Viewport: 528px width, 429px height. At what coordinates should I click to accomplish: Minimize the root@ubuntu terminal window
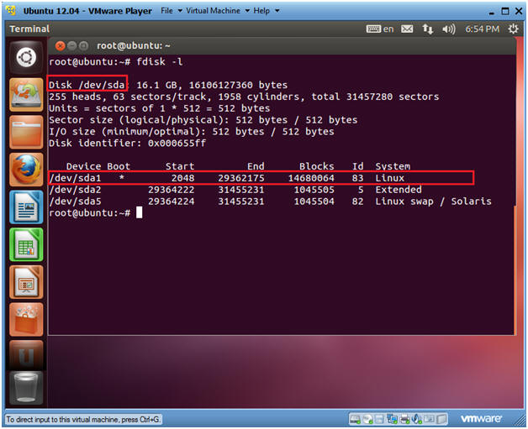(x=71, y=45)
